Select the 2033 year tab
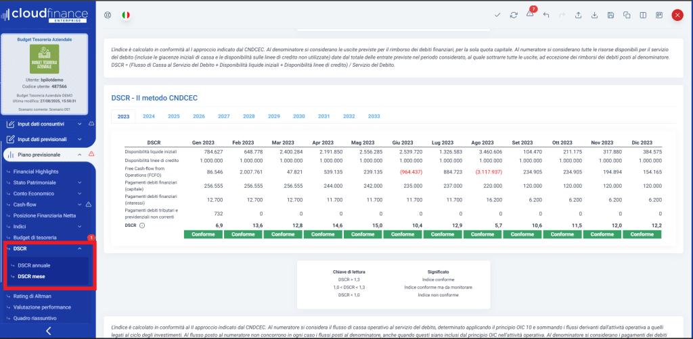The width and height of the screenshot is (693, 339). (374, 116)
